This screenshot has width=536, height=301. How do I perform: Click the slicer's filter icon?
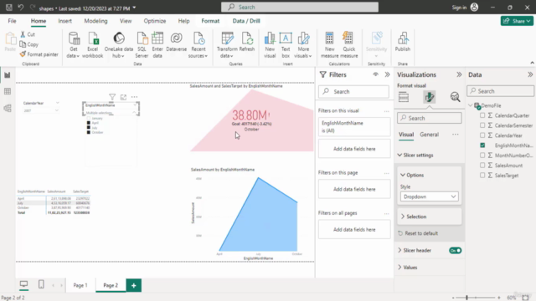(x=112, y=97)
